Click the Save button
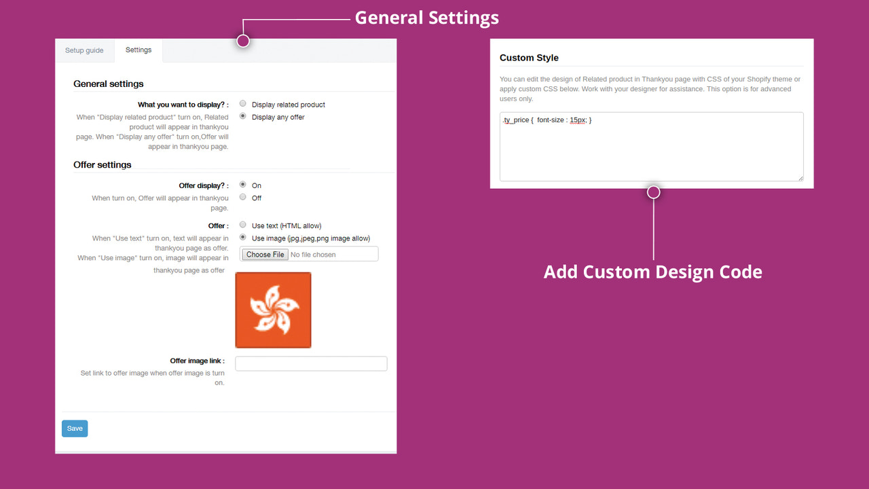The height and width of the screenshot is (489, 869). 74,428
